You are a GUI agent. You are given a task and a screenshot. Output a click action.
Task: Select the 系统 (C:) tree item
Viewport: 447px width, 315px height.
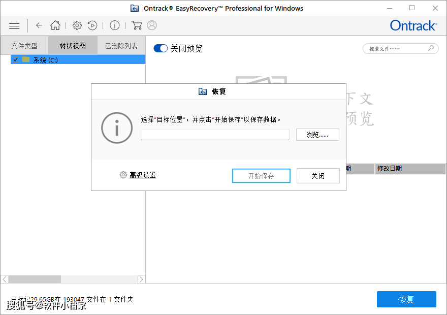pyautogui.click(x=78, y=59)
